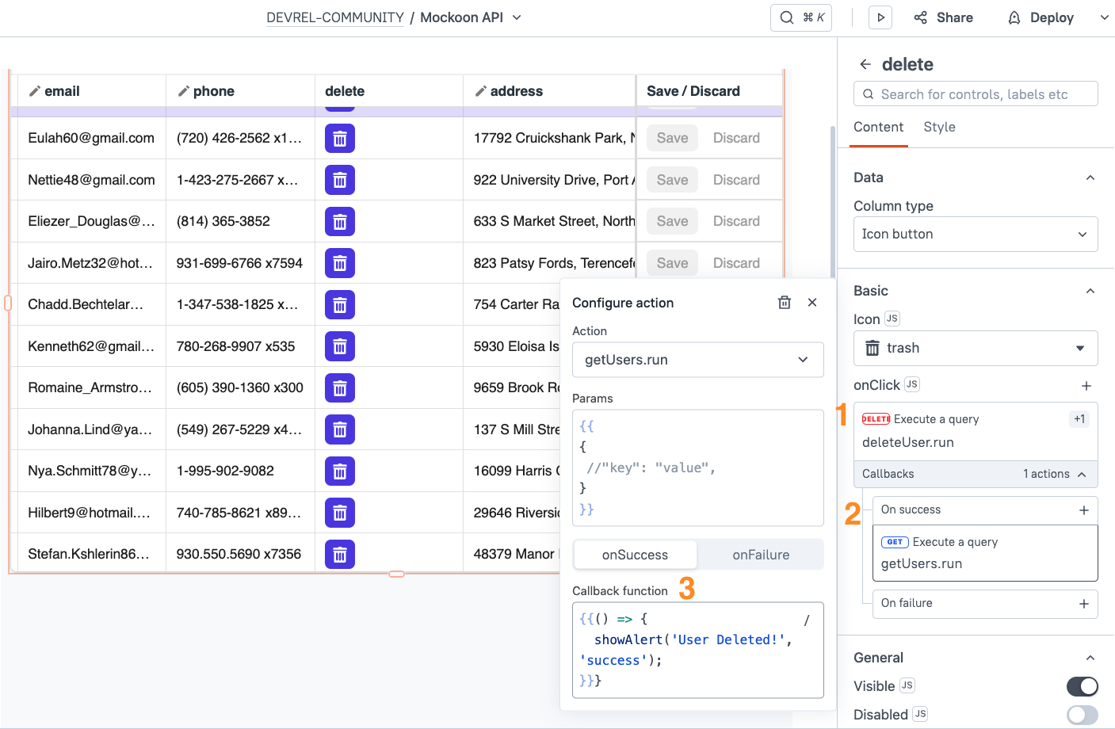Click the email column header
Image resolution: width=1115 pixels, height=729 pixels.
pos(92,91)
